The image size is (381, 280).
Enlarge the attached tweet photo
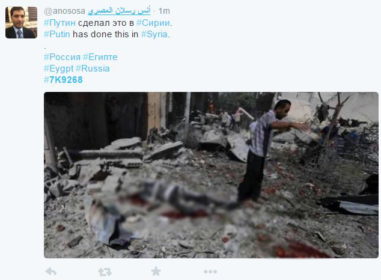click(x=211, y=175)
